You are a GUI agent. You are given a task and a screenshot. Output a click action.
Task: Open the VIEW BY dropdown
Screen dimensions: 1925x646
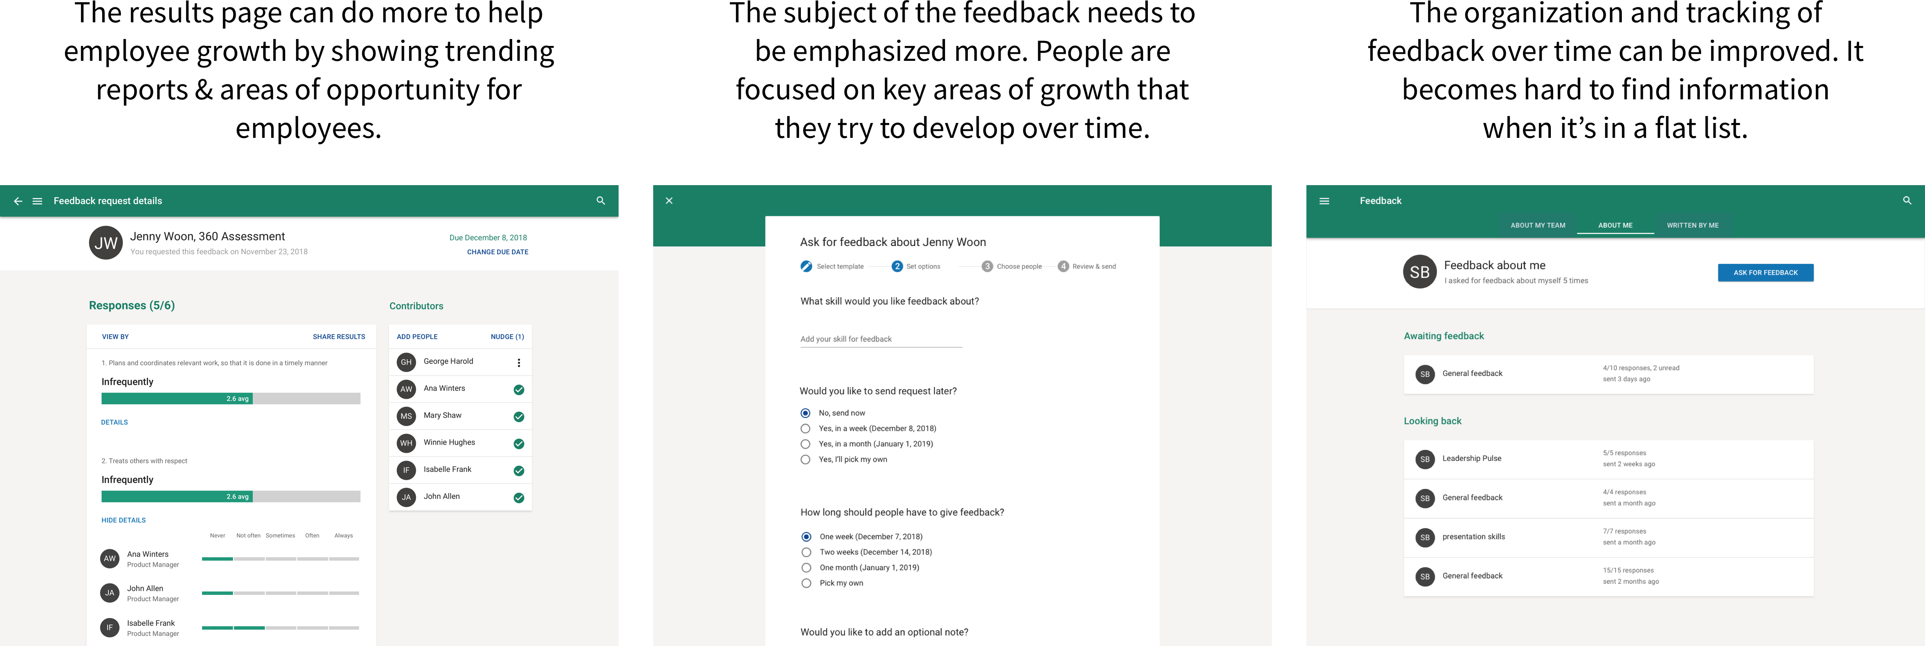(115, 337)
